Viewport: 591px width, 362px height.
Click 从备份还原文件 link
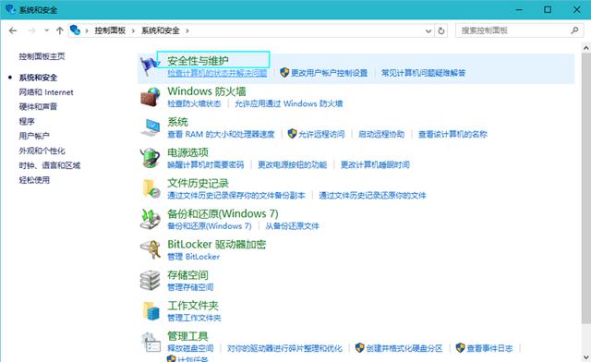pos(292,226)
